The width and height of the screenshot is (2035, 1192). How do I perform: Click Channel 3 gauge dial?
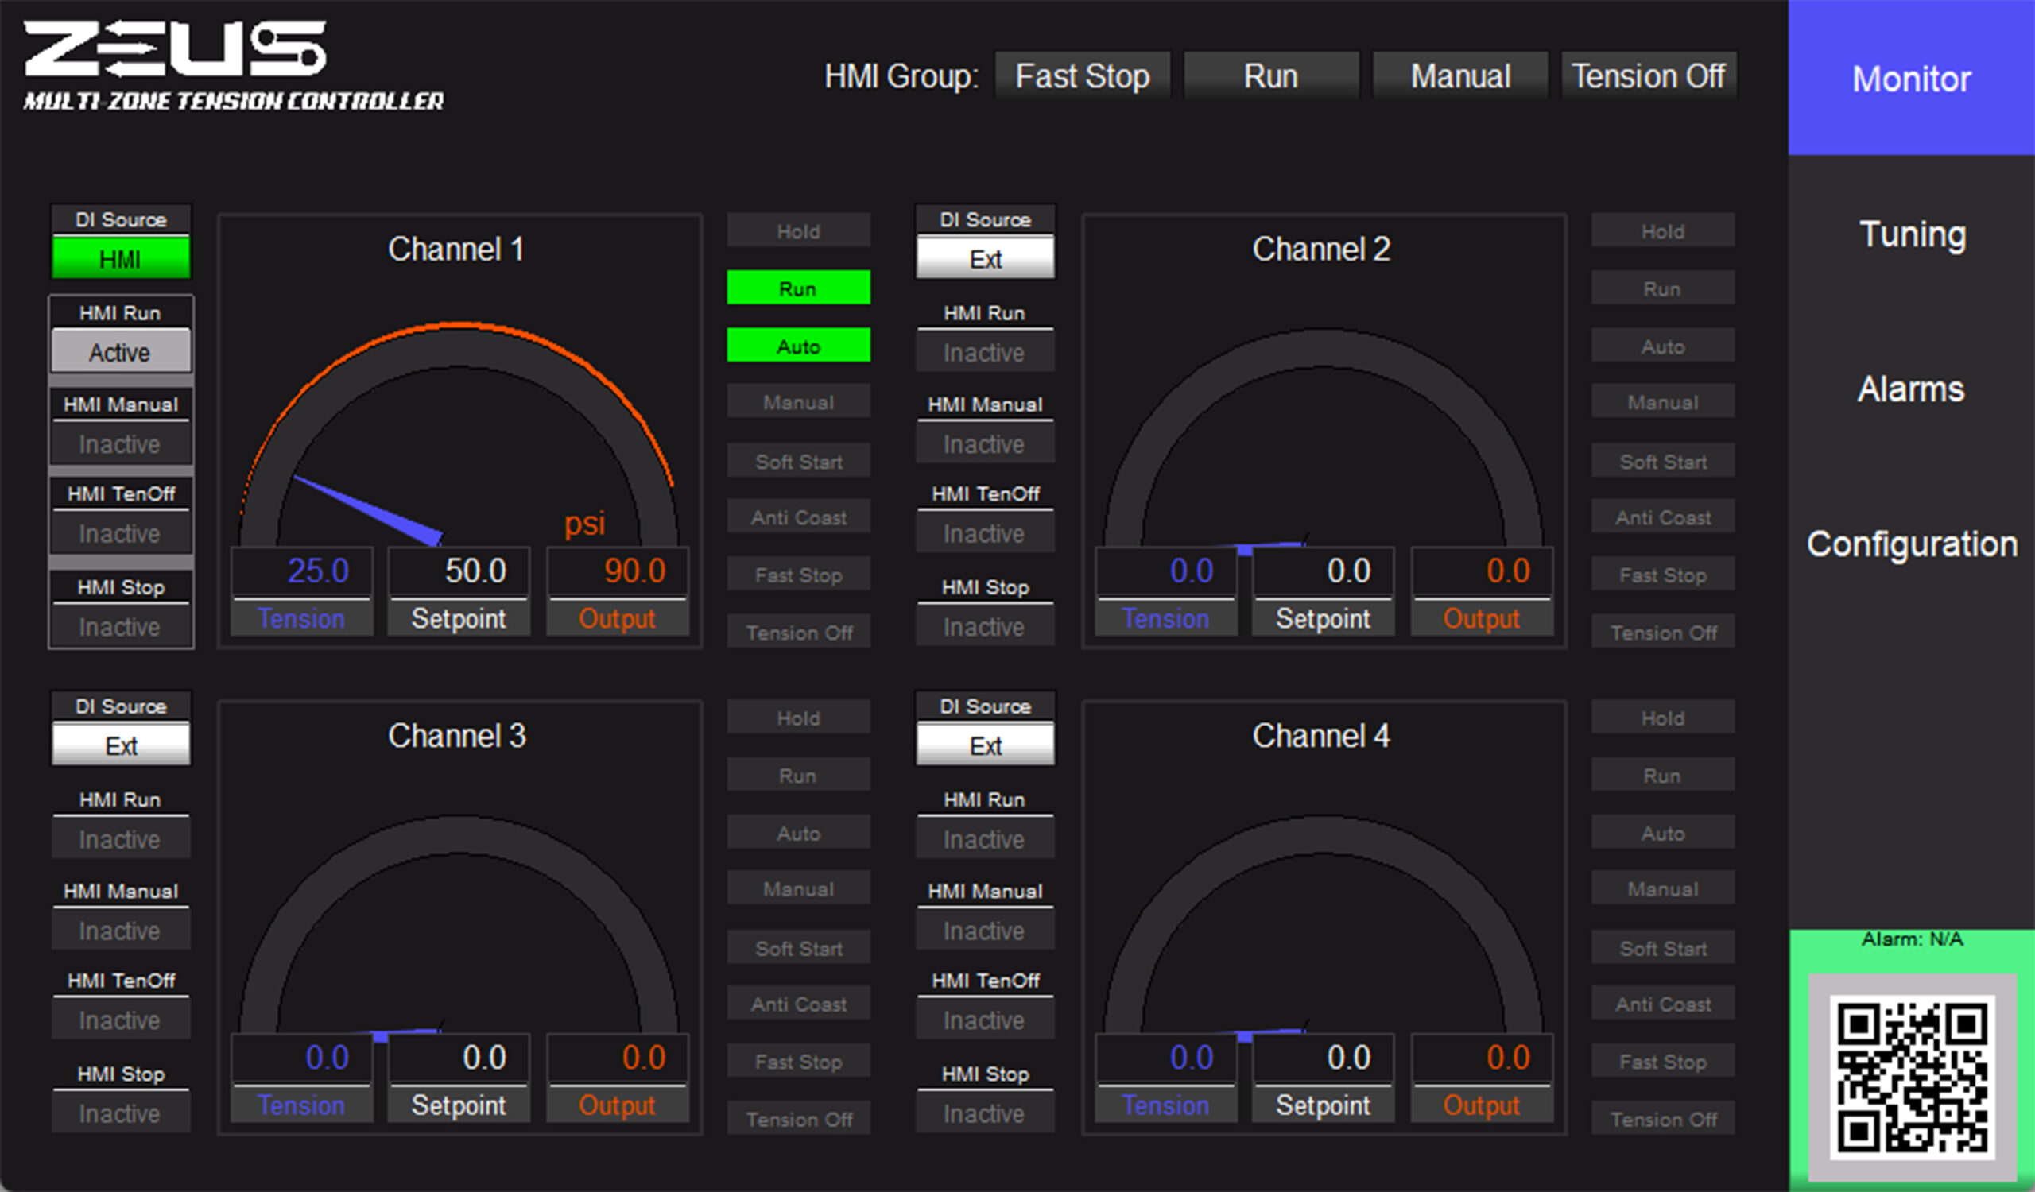click(459, 924)
